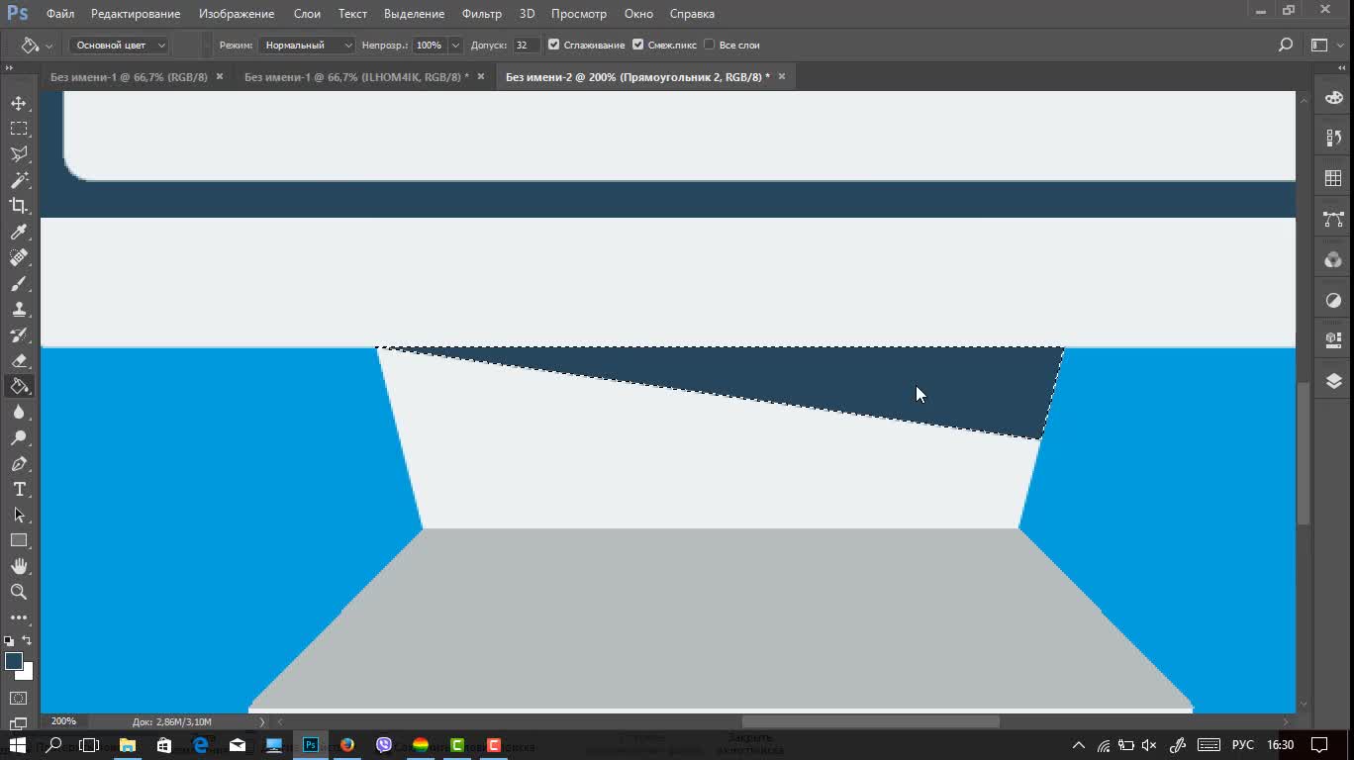
Task: Select the Eraser tool
Action: tap(19, 360)
